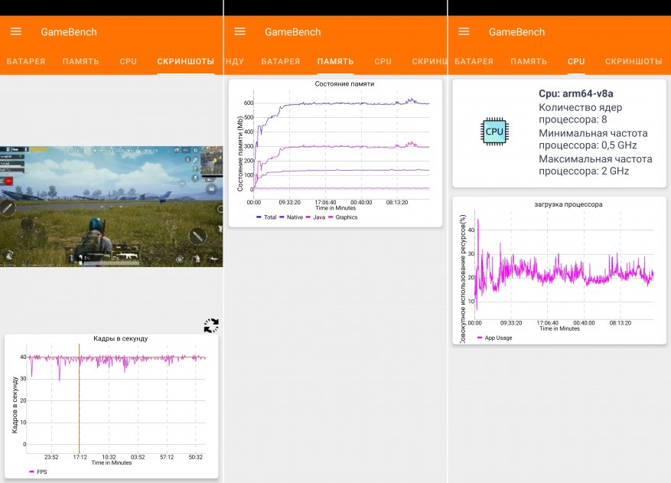The width and height of the screenshot is (671, 483).
Task: Click GameBench title in the right panel
Action: click(517, 31)
